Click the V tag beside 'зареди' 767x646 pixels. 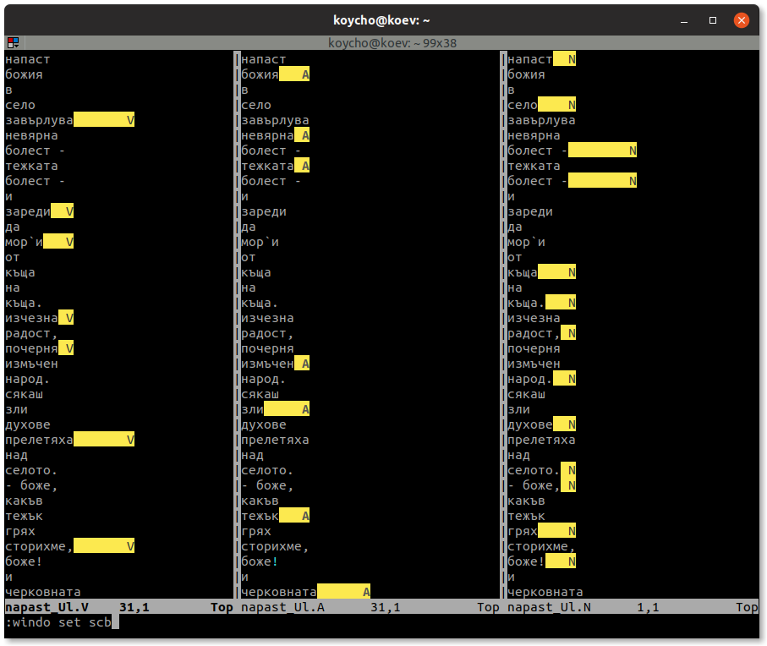coord(69,211)
